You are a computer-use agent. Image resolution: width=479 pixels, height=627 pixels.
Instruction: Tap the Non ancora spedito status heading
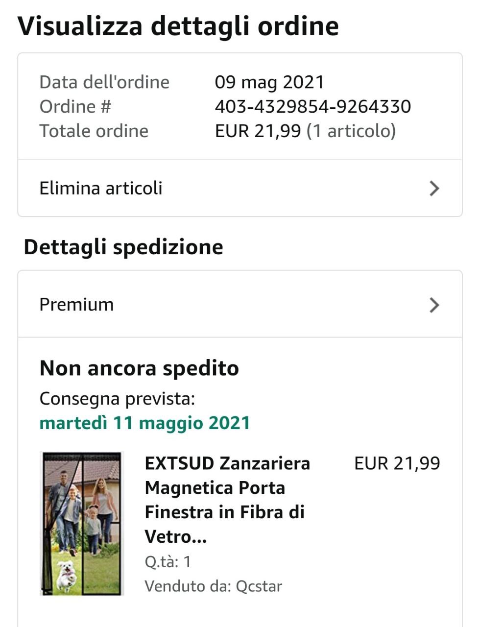[139, 368]
